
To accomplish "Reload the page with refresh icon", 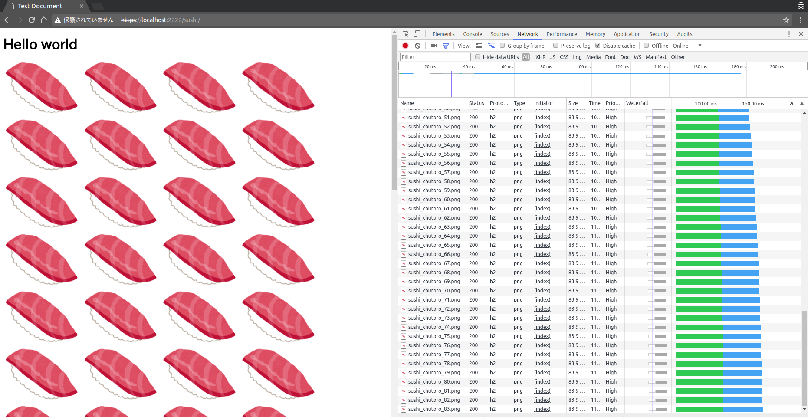I will (32, 20).
